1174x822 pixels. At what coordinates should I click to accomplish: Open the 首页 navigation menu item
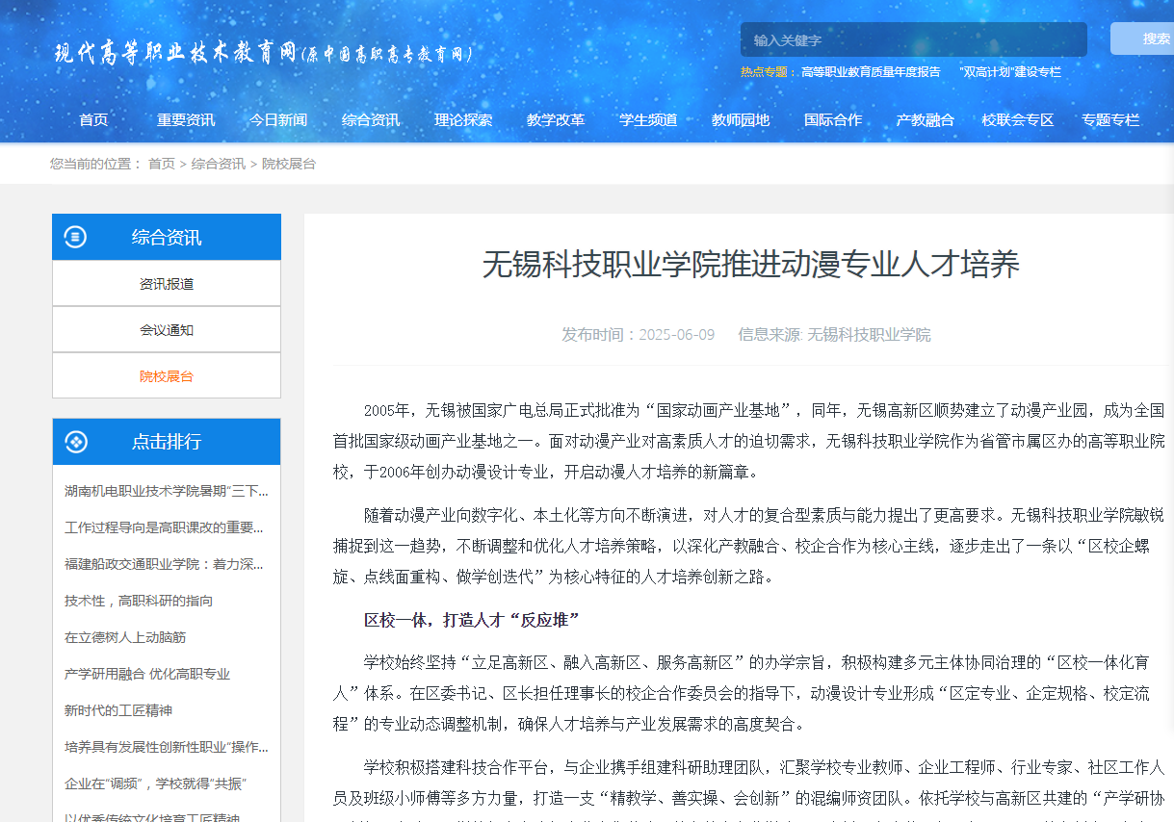click(93, 120)
